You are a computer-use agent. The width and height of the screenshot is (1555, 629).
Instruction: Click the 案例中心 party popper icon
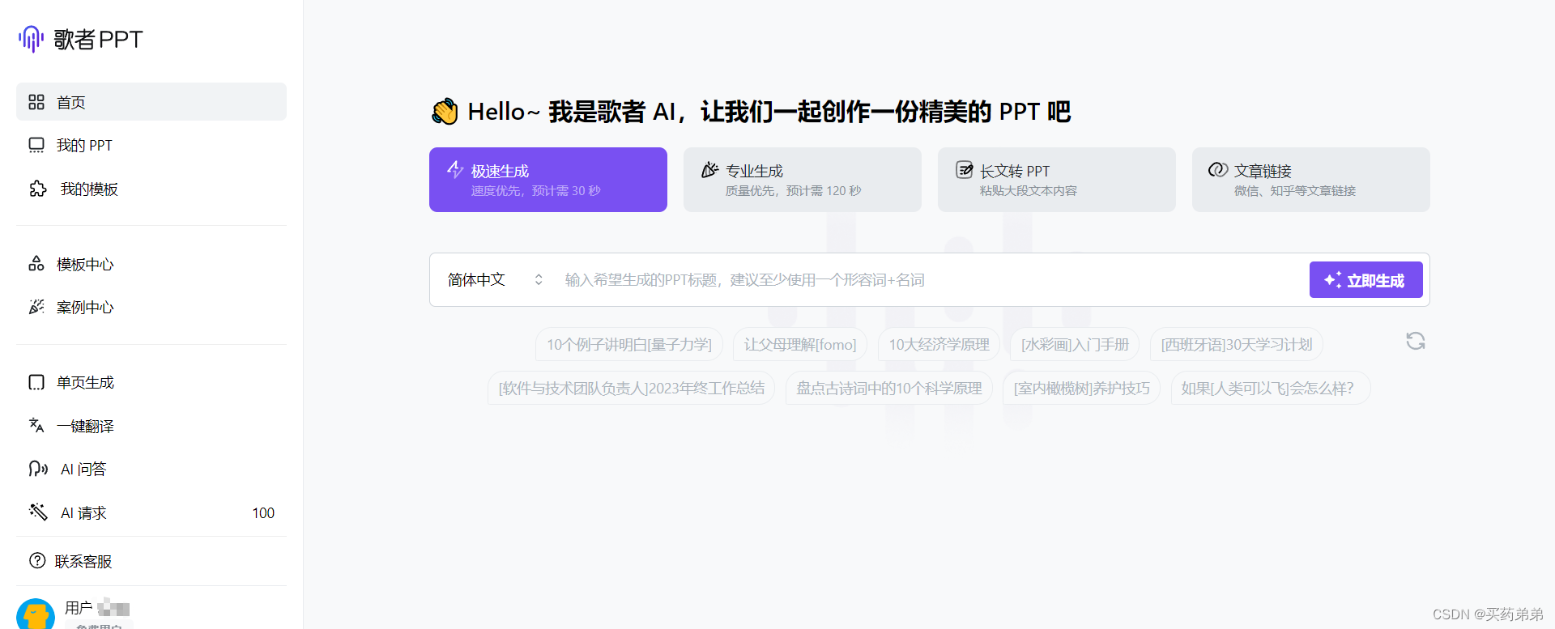[x=36, y=307]
